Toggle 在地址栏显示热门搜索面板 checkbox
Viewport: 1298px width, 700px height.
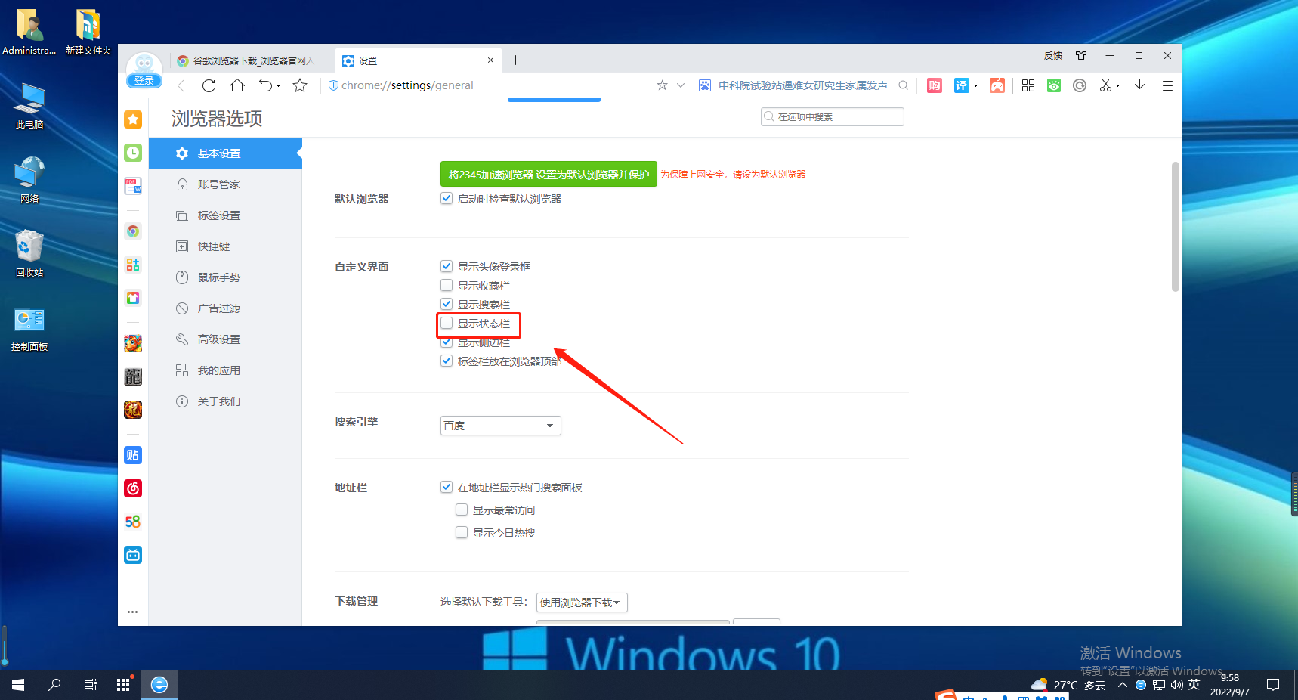(x=447, y=487)
